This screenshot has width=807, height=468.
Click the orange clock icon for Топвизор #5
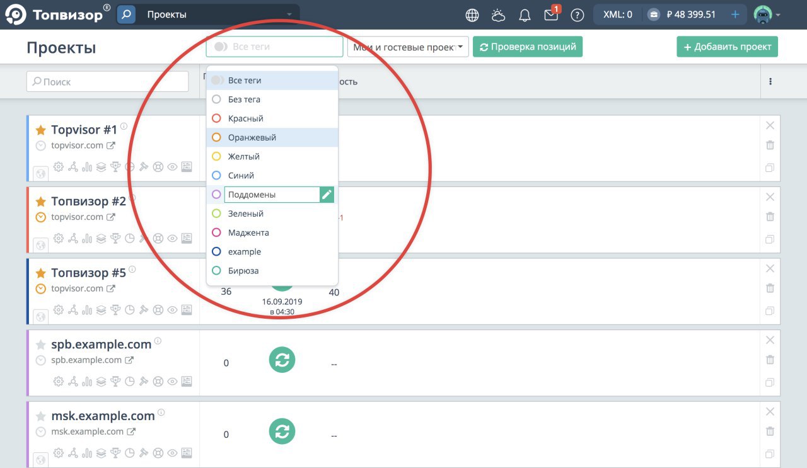tap(41, 288)
